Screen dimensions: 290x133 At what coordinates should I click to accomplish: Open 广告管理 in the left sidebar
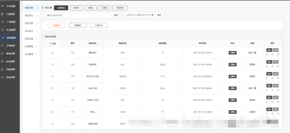pyautogui.click(x=11, y=22)
